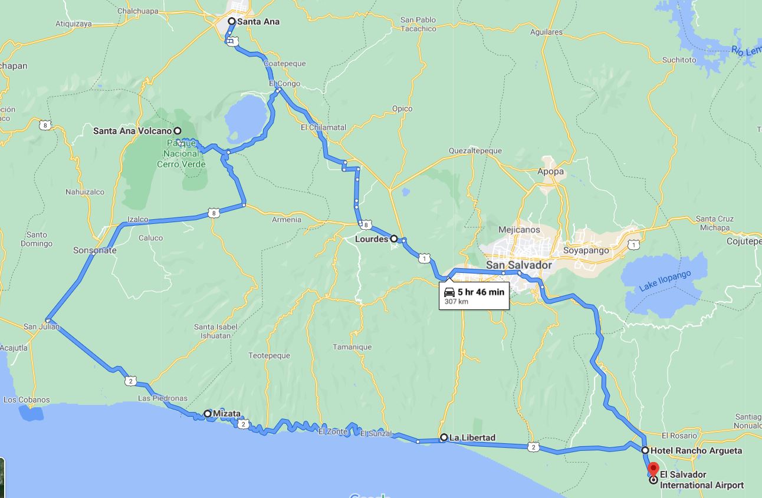
Task: Select the Lourdes waypoint marker
Action: click(x=394, y=239)
